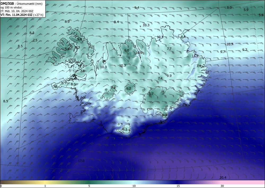Click the "10" label on the colour scale
This screenshot has height=188, width=265.
pyautogui.click(x=134, y=186)
